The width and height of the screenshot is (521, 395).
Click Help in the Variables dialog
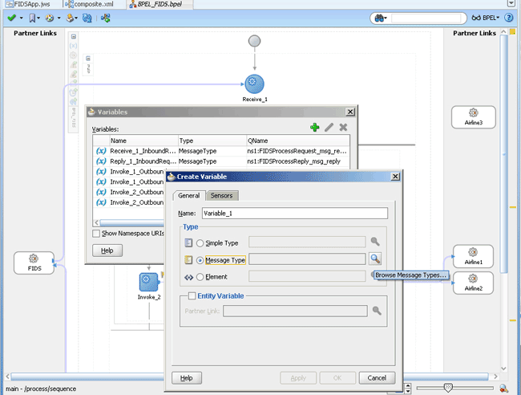point(107,250)
